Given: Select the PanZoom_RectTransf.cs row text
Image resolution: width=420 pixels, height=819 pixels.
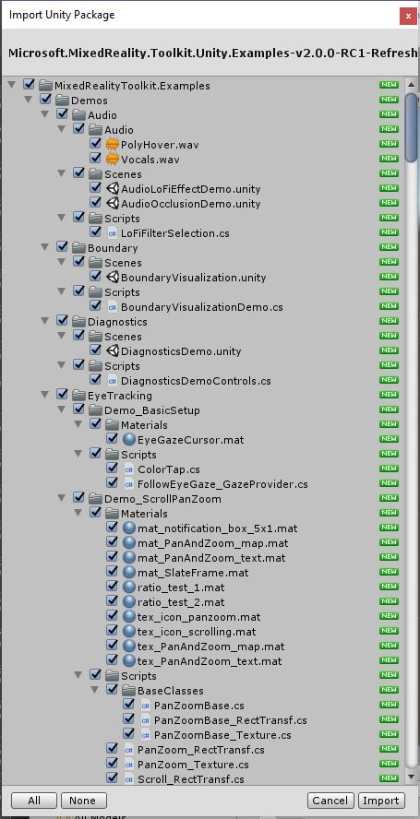Looking at the screenshot, I should pyautogui.click(x=201, y=750).
